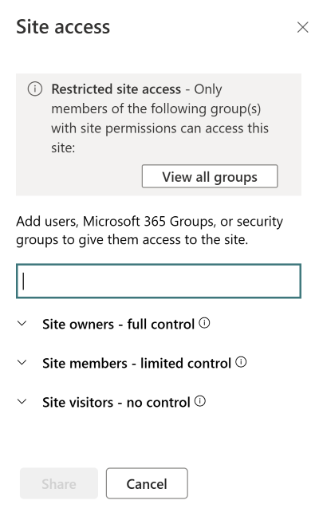The width and height of the screenshot is (319, 512).
Task: Show info for Site members limited control
Action: pos(241,362)
